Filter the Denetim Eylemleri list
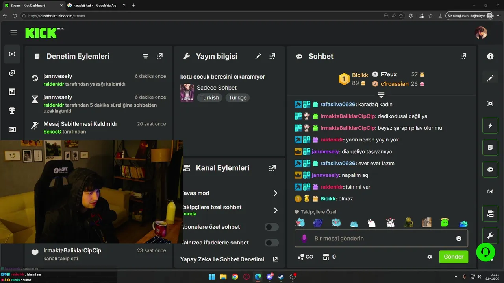The image size is (504, 283). [x=145, y=56]
